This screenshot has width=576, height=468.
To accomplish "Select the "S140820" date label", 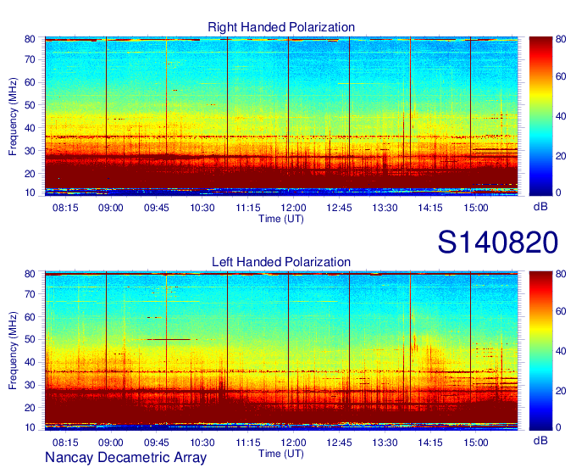I will [x=498, y=242].
